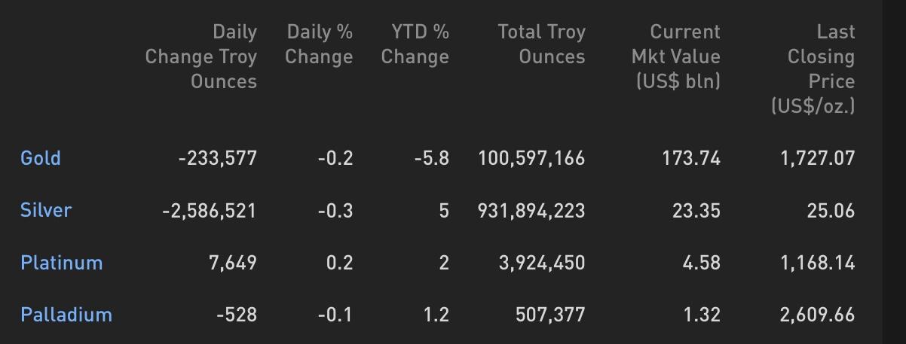
Task: Click Platinum's closing price 1,168.14
Action: [817, 263]
